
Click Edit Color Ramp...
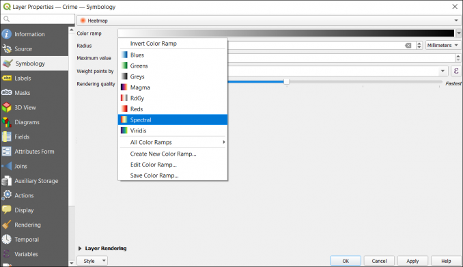click(173, 165)
